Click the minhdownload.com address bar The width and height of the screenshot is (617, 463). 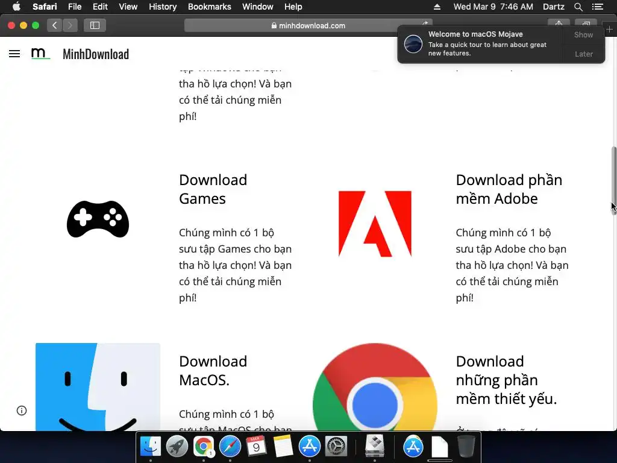tap(308, 25)
